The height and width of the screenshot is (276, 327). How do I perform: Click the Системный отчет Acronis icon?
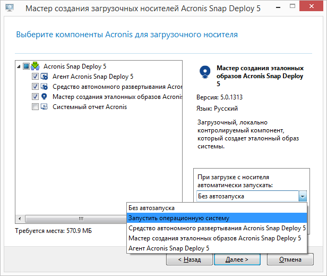click(44, 107)
